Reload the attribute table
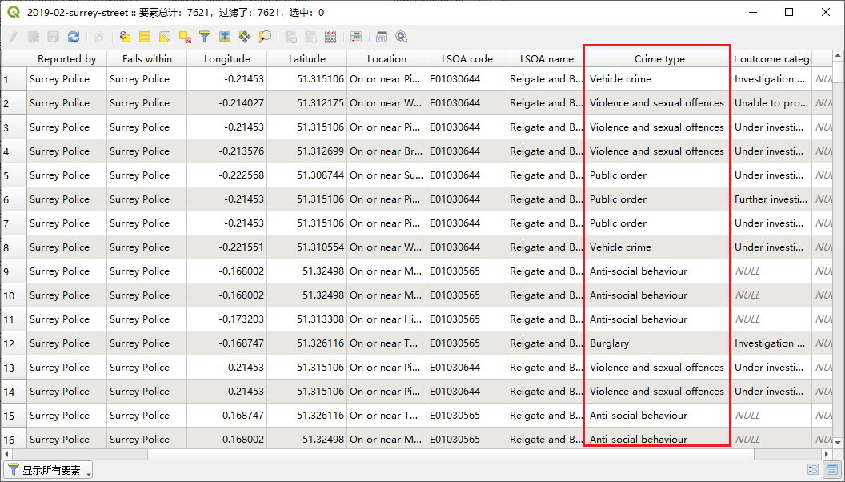This screenshot has height=482, width=845. [x=74, y=37]
